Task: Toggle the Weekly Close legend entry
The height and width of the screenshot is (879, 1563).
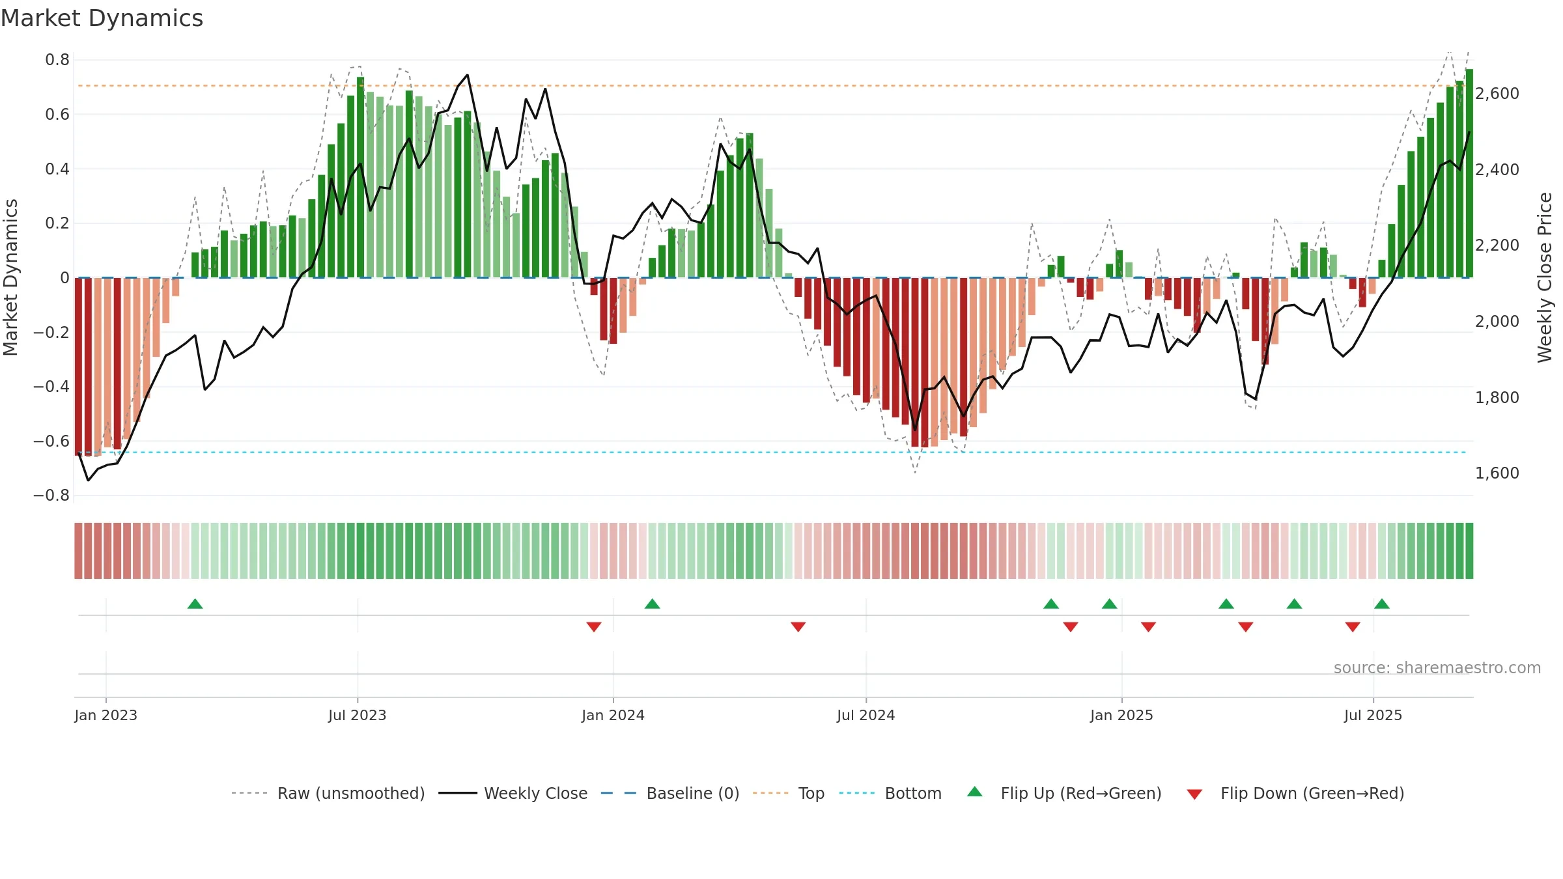Action: (x=513, y=793)
